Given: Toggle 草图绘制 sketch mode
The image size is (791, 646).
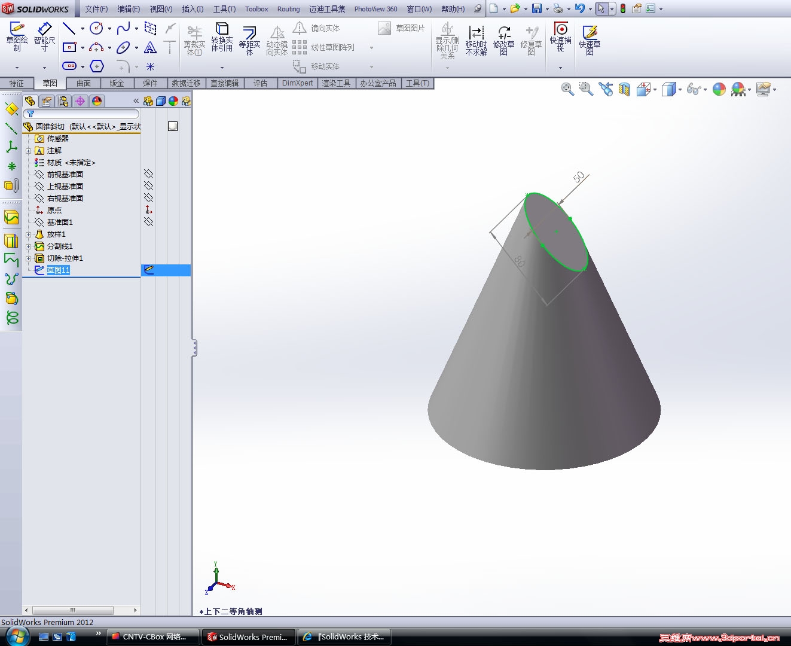Looking at the screenshot, I should click(17, 37).
